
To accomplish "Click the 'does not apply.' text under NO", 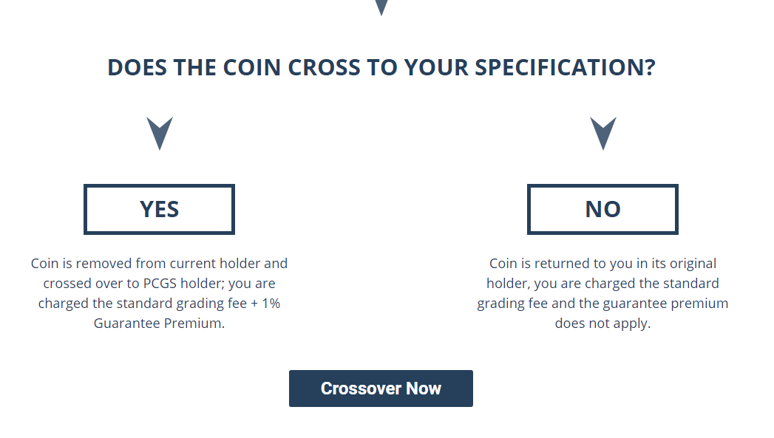I will coord(602,323).
